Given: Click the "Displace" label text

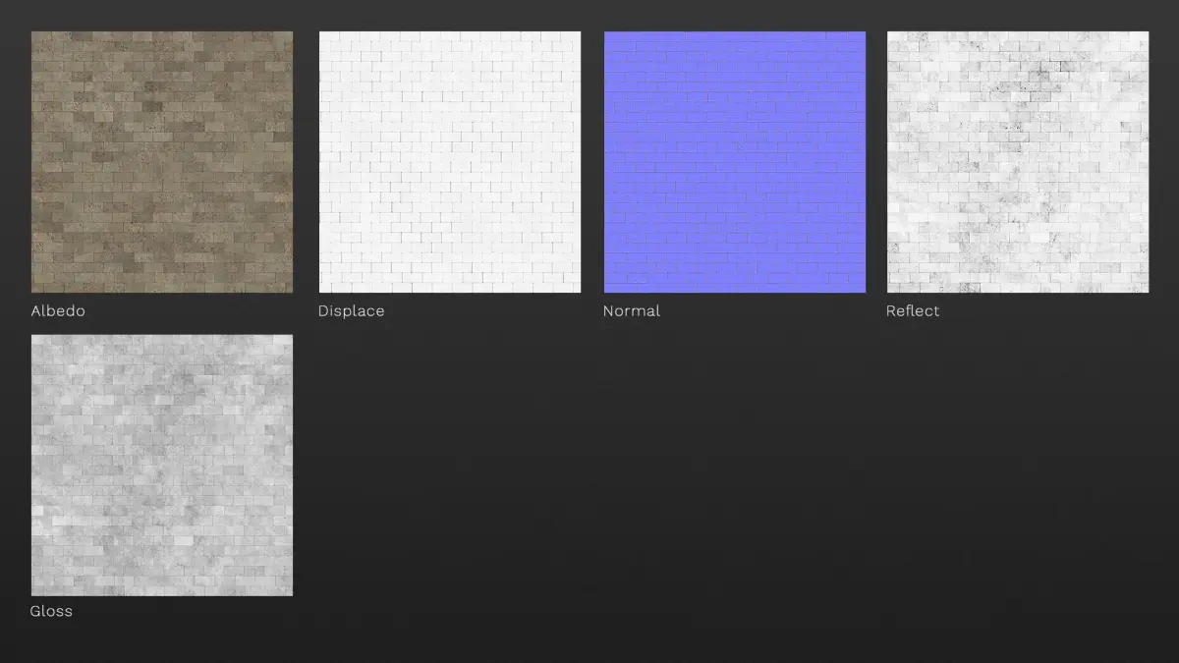Looking at the screenshot, I should 351,311.
